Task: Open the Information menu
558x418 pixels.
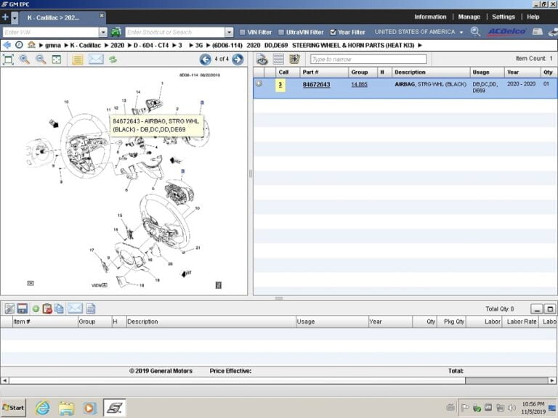Action: pyautogui.click(x=430, y=17)
